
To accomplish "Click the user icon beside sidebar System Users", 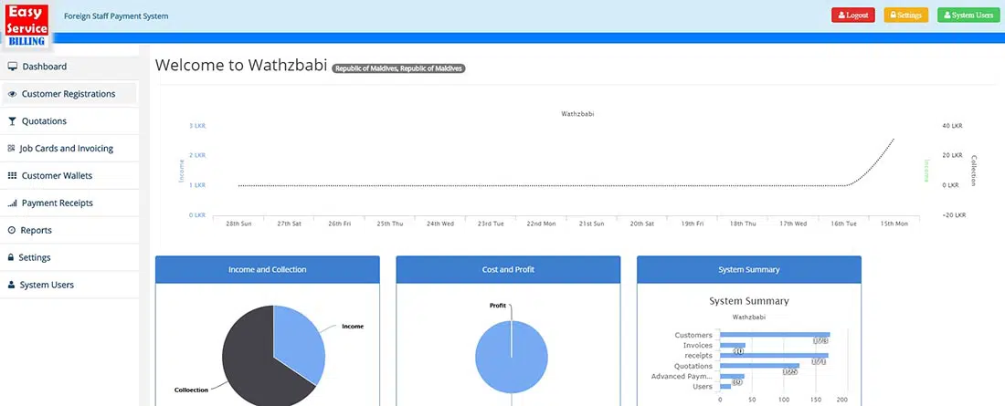I will (x=12, y=286).
